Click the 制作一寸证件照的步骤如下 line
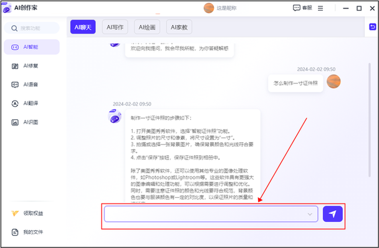Viewport: 379px width, 248px height. tap(161, 118)
